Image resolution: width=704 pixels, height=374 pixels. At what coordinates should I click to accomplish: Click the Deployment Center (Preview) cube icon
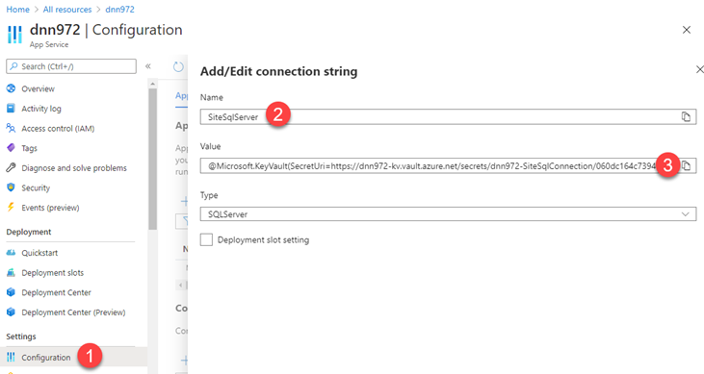click(11, 312)
